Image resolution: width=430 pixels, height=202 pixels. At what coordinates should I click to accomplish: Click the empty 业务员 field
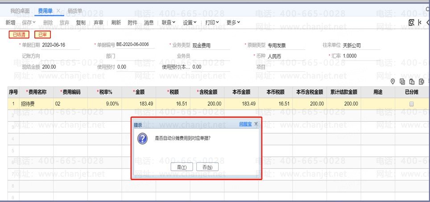pyautogui.click(x=211, y=56)
